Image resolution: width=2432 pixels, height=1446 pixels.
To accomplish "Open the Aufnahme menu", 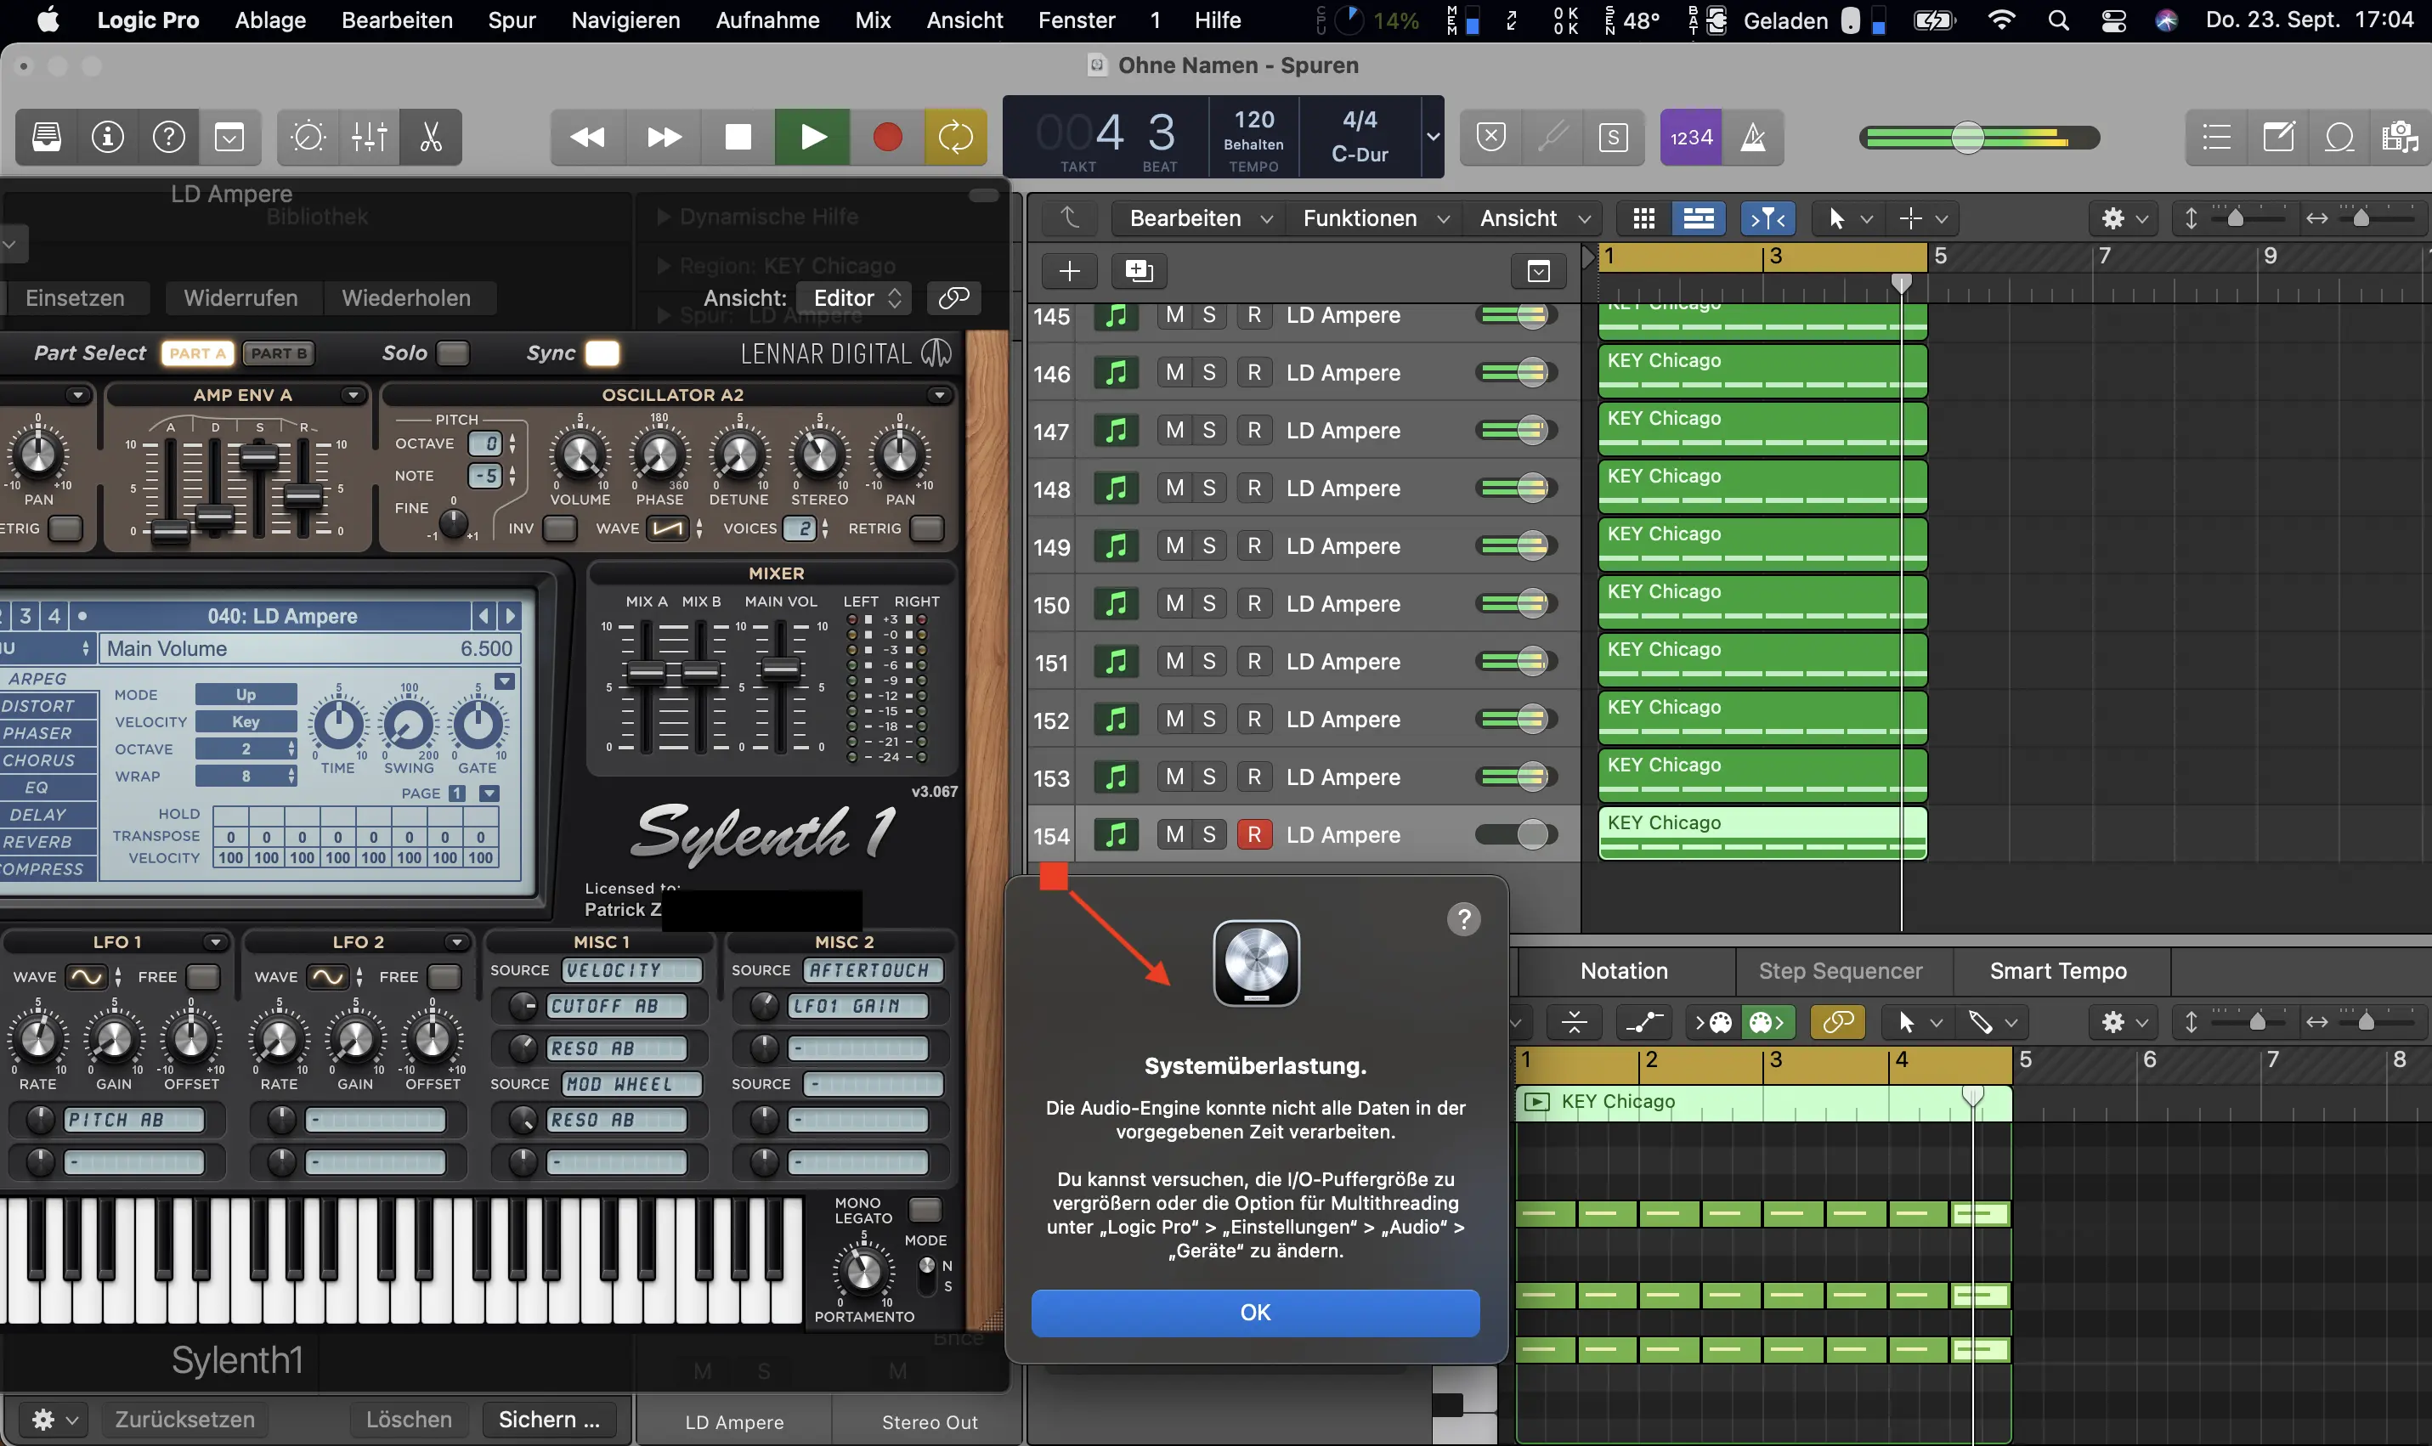I will tap(766, 20).
